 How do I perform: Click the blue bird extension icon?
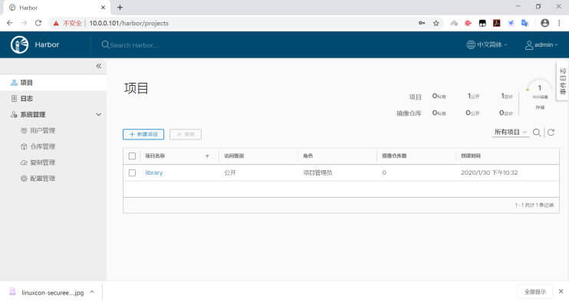pyautogui.click(x=511, y=23)
